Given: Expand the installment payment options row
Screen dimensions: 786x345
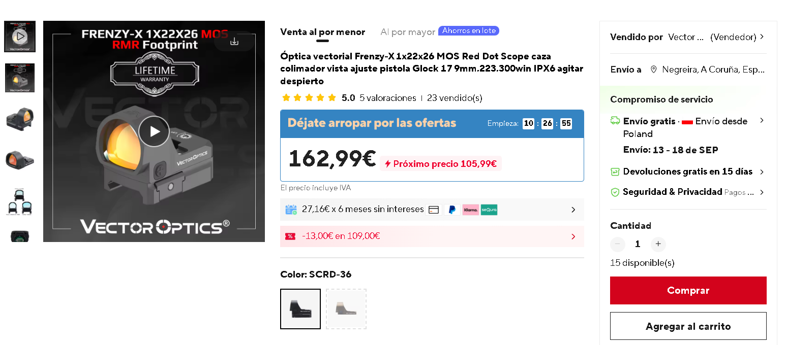Looking at the screenshot, I should pos(432,210).
